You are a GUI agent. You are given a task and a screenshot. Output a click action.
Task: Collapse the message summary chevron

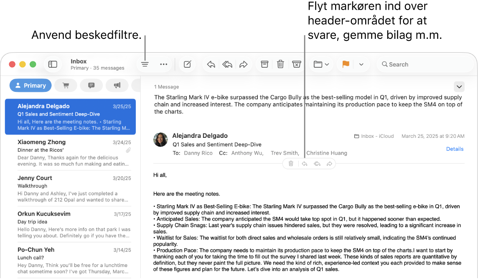459,87
